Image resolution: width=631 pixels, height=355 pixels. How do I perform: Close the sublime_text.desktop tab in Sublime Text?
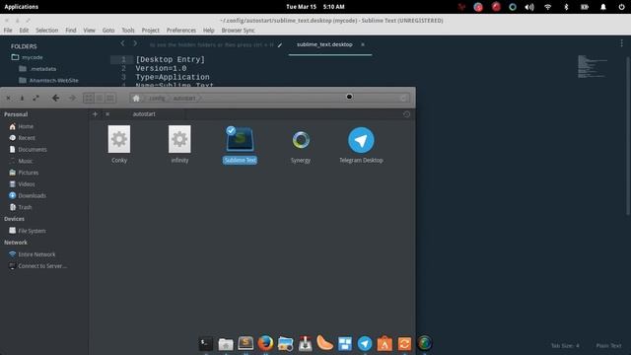click(x=363, y=44)
